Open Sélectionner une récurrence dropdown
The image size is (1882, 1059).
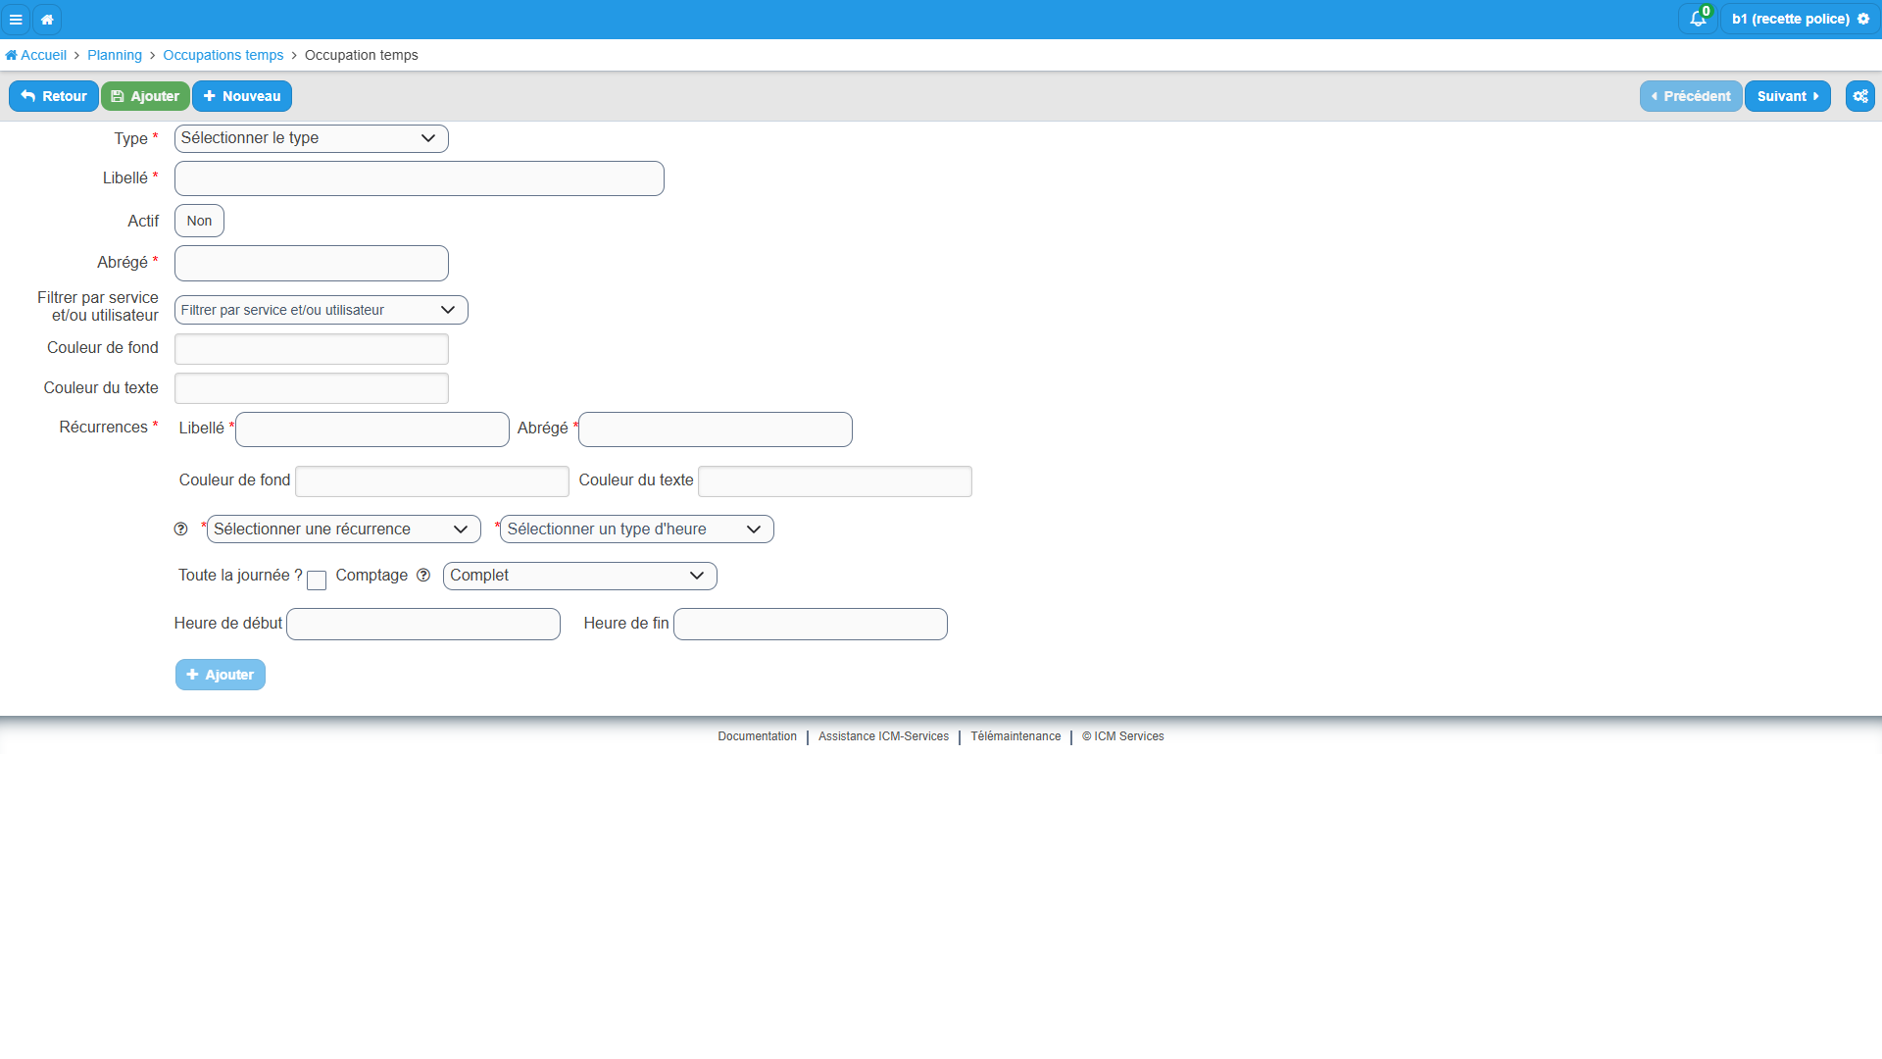[x=344, y=529]
